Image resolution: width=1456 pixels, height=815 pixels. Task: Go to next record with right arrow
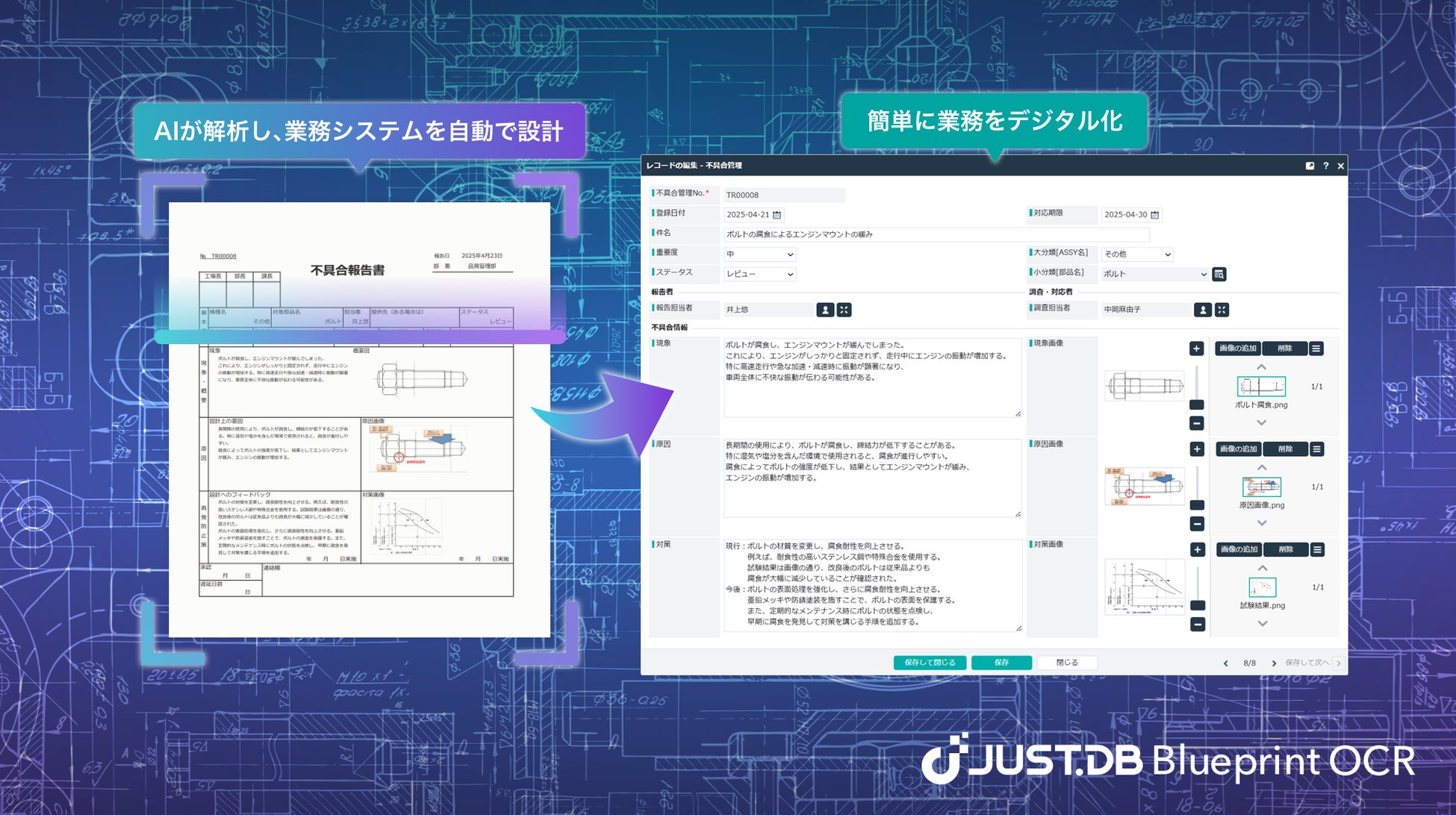coord(1274,663)
